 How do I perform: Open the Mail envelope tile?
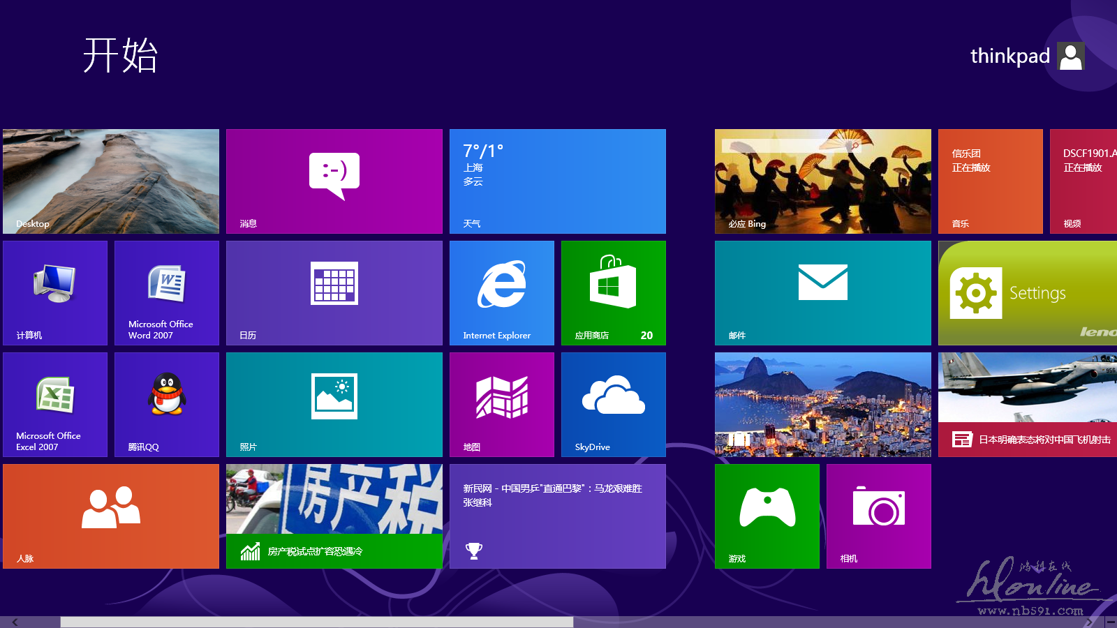[x=822, y=292]
